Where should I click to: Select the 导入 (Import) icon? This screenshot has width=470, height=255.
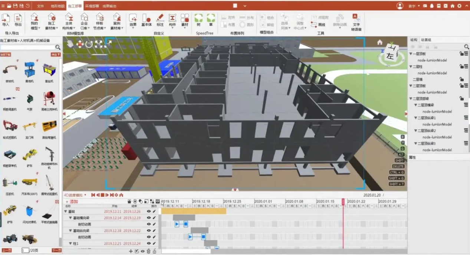[6, 19]
